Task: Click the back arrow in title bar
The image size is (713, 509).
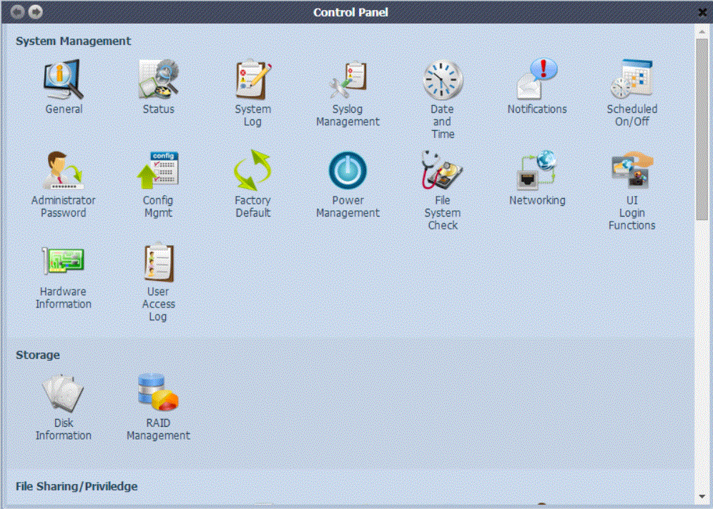Action: (x=17, y=12)
